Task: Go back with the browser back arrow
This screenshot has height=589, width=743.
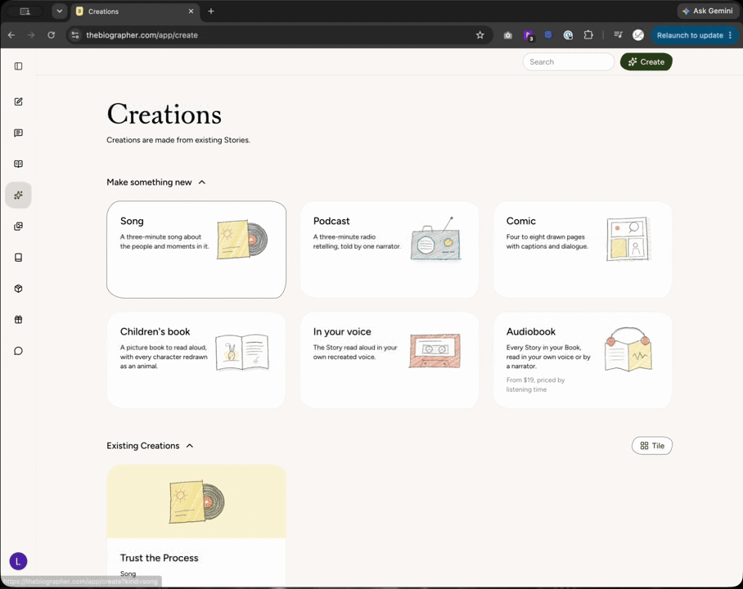Action: 11,35
